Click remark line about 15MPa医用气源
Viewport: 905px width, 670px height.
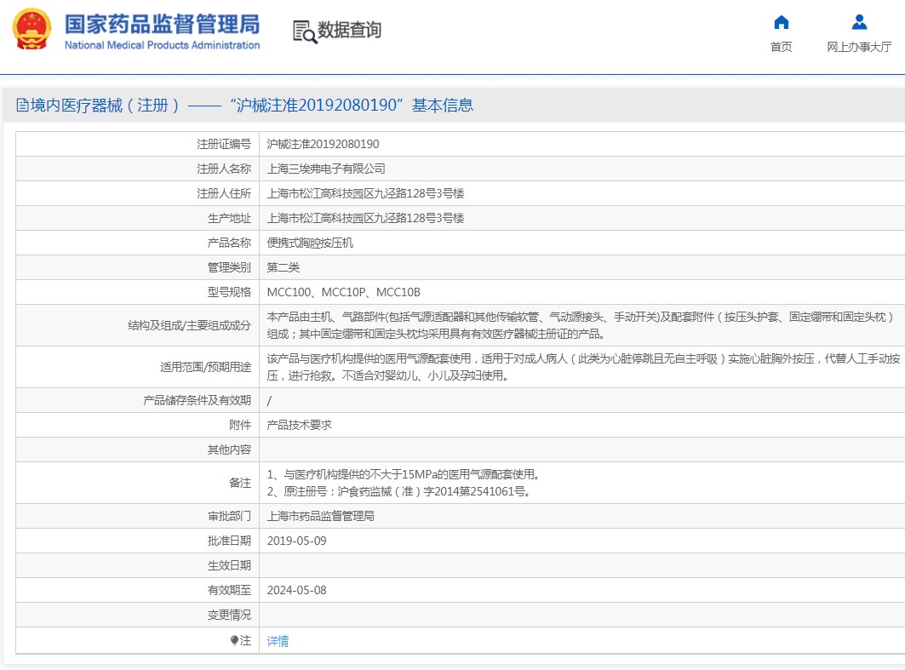(404, 474)
